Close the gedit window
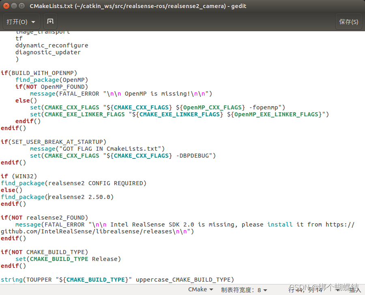365x295 pixels. click(x=6, y=6)
